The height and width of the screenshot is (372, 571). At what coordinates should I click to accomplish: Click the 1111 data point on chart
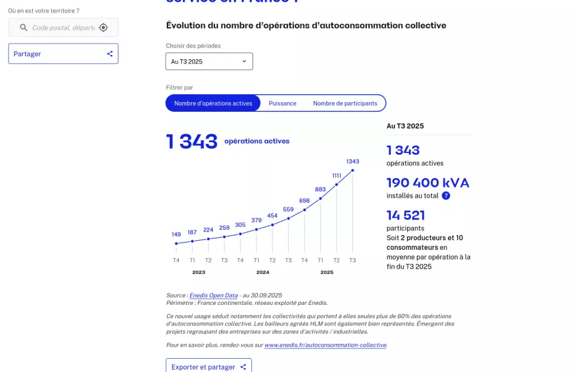pyautogui.click(x=337, y=184)
